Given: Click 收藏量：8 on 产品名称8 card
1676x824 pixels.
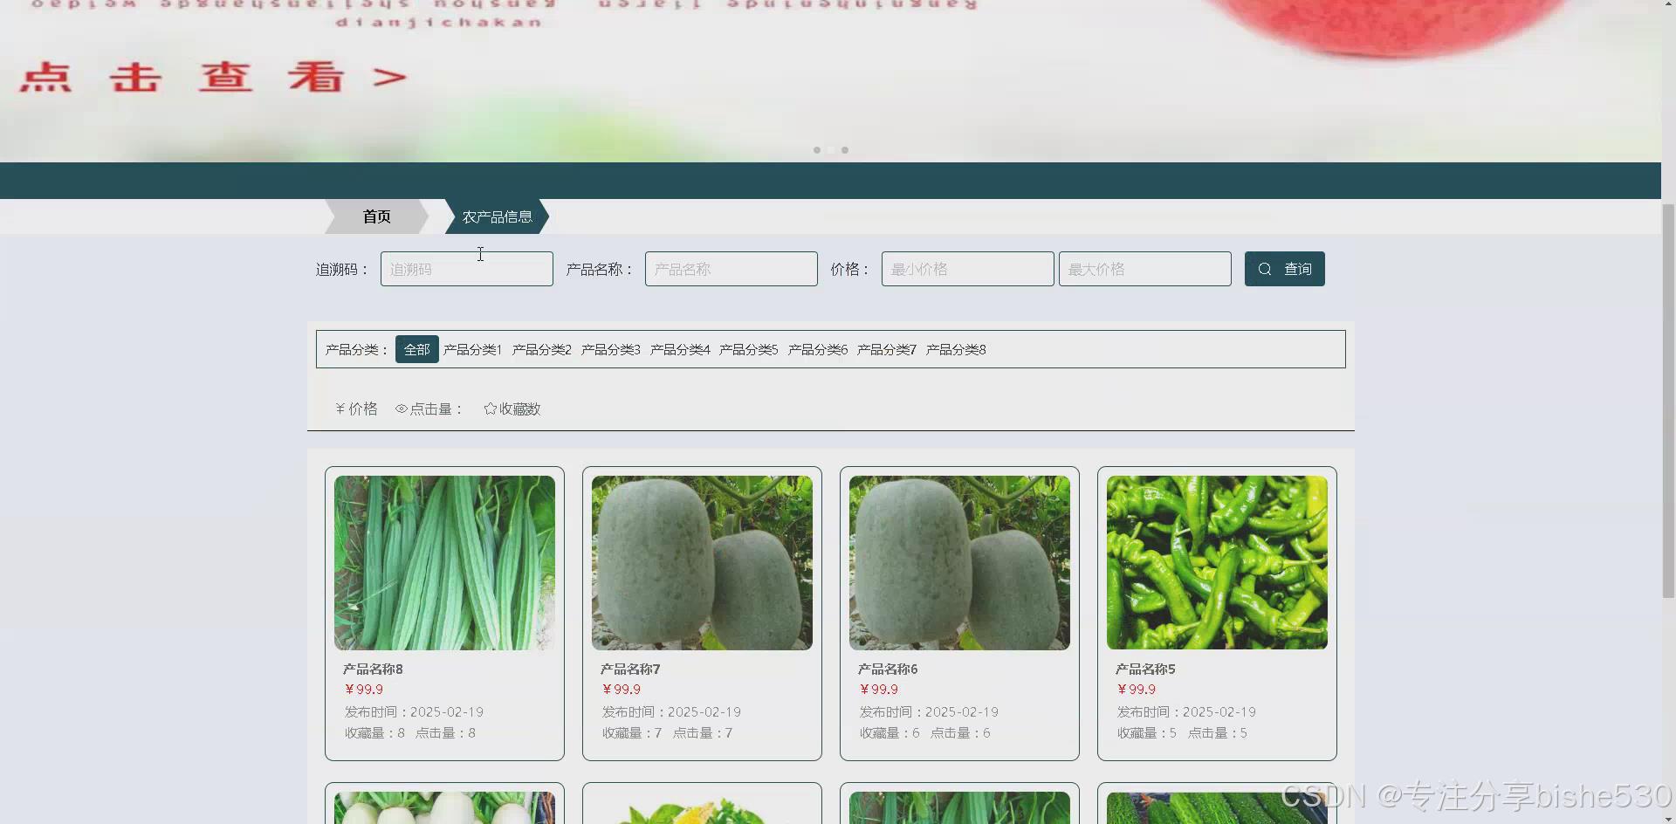Looking at the screenshot, I should point(374,733).
